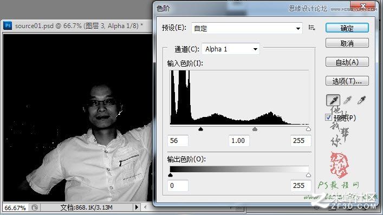This screenshot has width=383, height=215.
Task: Select the white point eyedropper
Action: pos(361,100)
